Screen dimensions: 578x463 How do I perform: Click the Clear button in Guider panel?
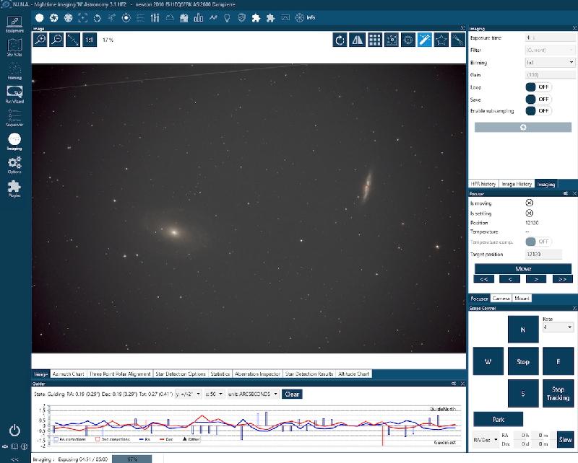(x=292, y=394)
